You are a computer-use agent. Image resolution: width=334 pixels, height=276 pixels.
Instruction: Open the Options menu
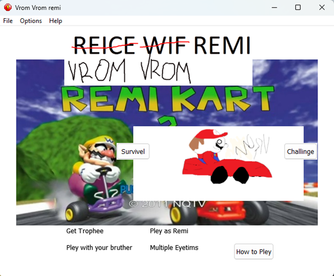[31, 21]
